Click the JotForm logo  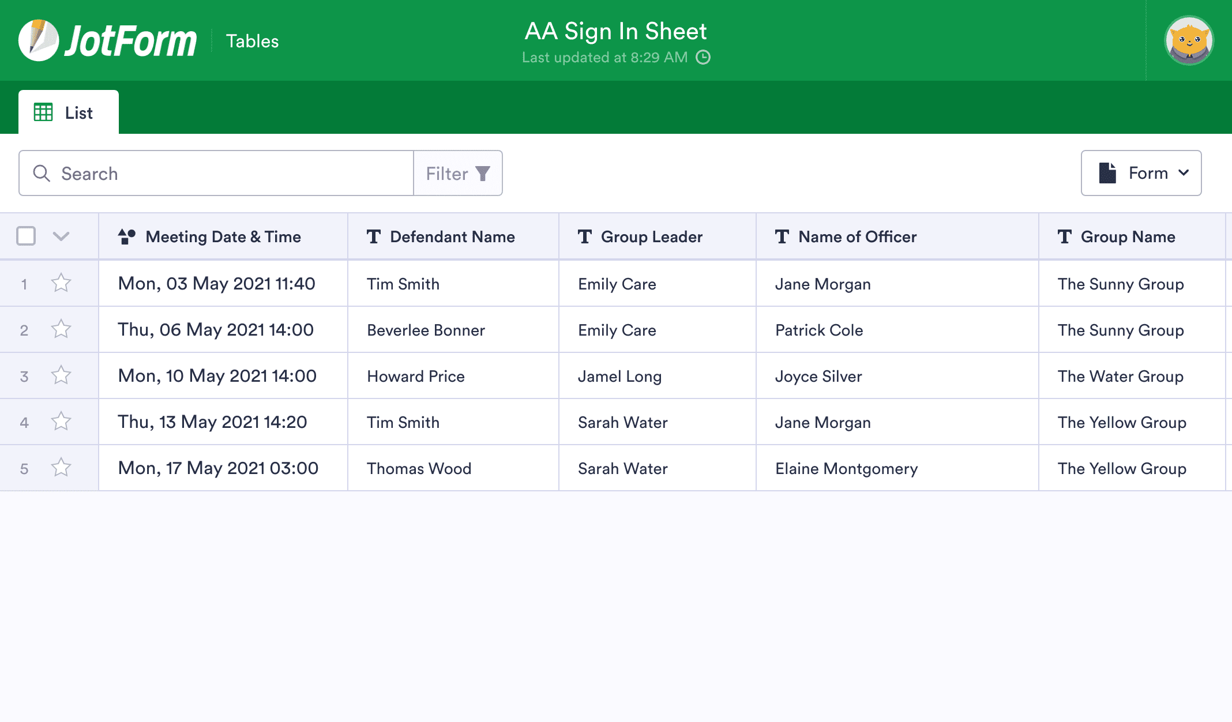click(x=107, y=39)
